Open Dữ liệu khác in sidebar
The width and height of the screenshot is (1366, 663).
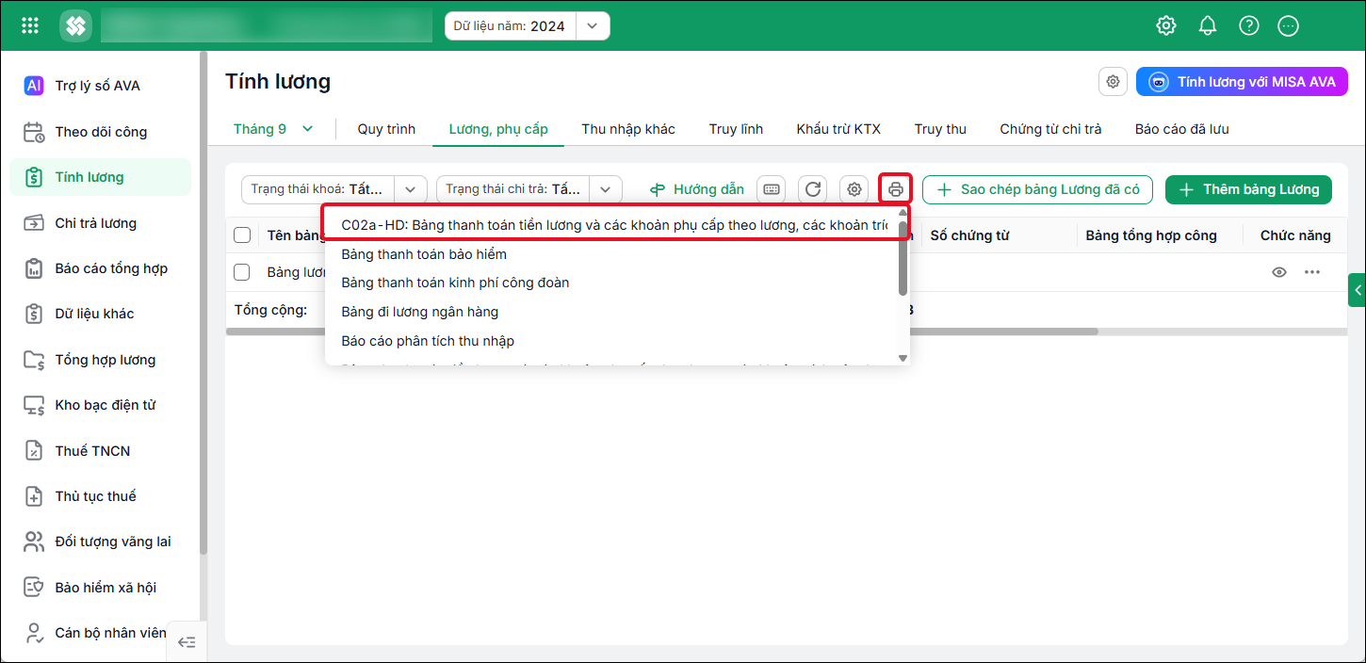tap(100, 314)
